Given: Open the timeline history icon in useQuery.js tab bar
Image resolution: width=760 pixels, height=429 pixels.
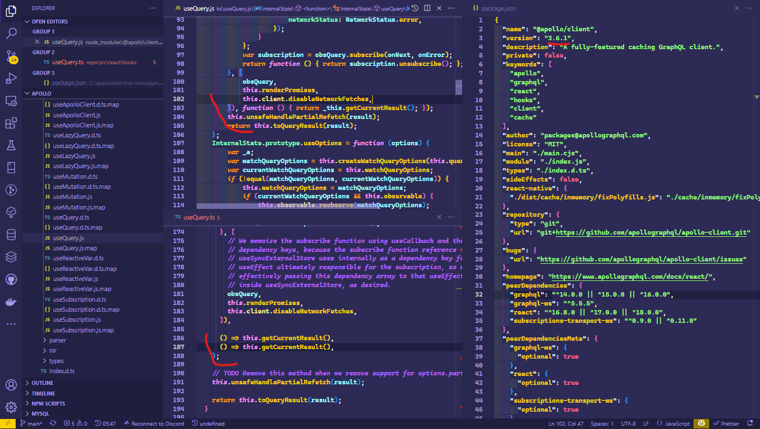Looking at the screenshot, I should coord(415,8).
